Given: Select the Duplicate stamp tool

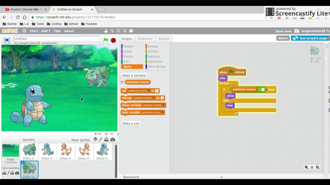Looking at the screenshot, I should point(106,31).
